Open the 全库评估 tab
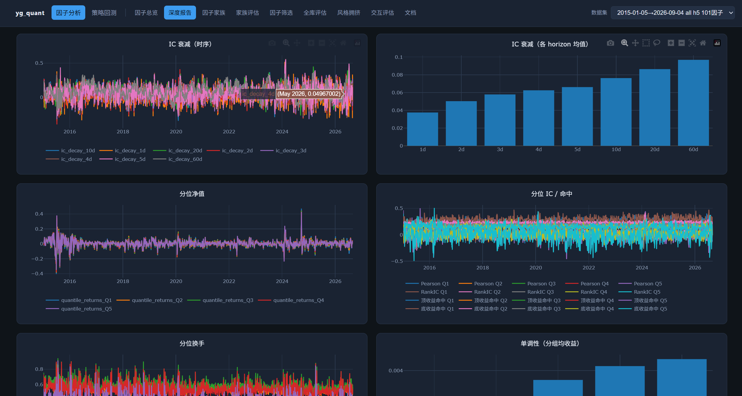 315,13
